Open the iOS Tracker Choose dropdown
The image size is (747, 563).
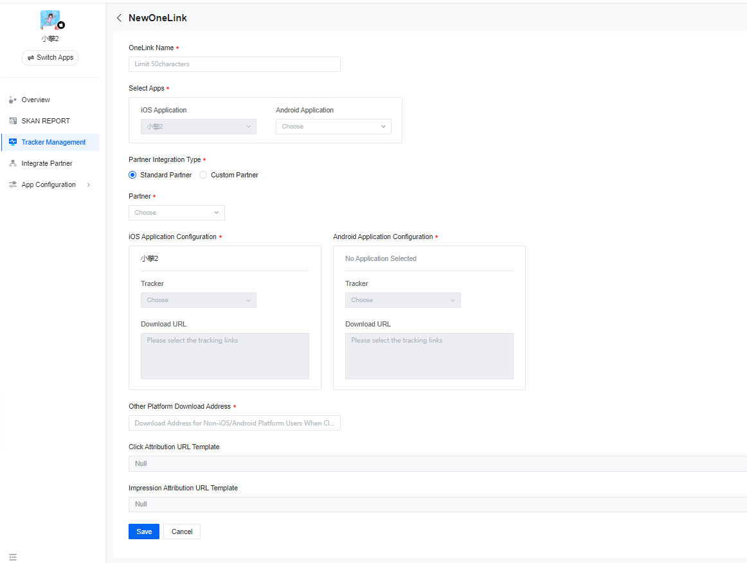click(198, 299)
